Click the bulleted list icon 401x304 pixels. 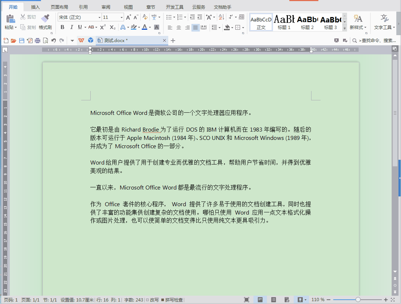[x=169, y=17]
